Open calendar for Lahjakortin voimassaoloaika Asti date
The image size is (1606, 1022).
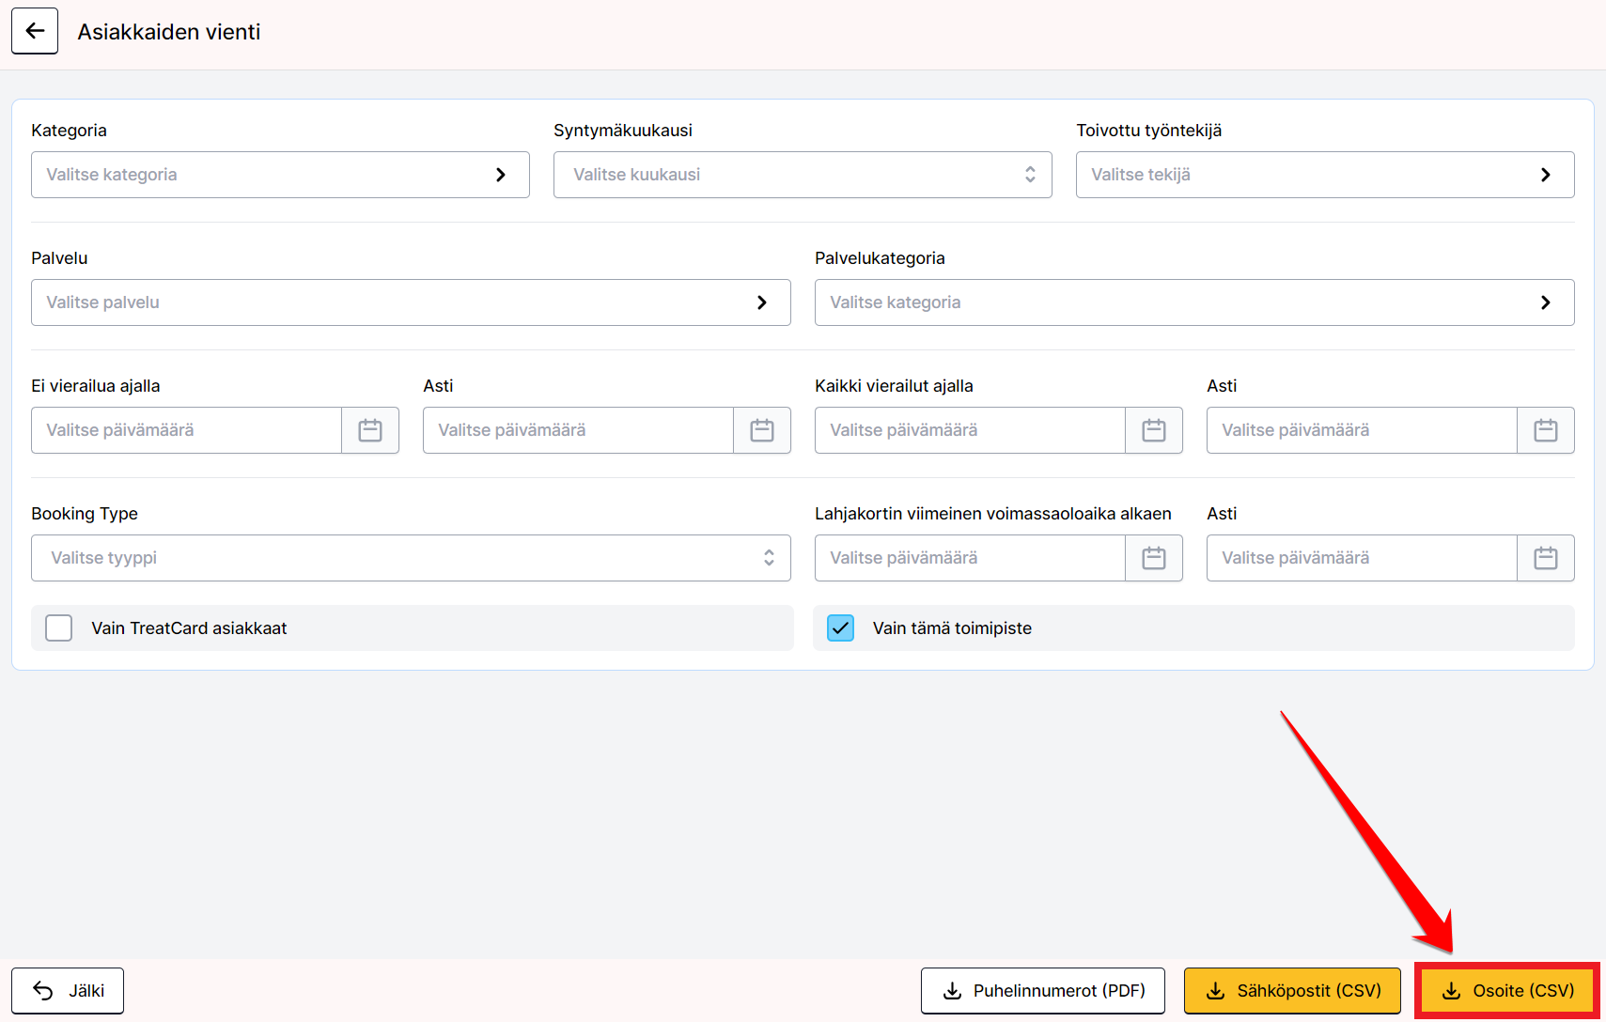[x=1546, y=558]
